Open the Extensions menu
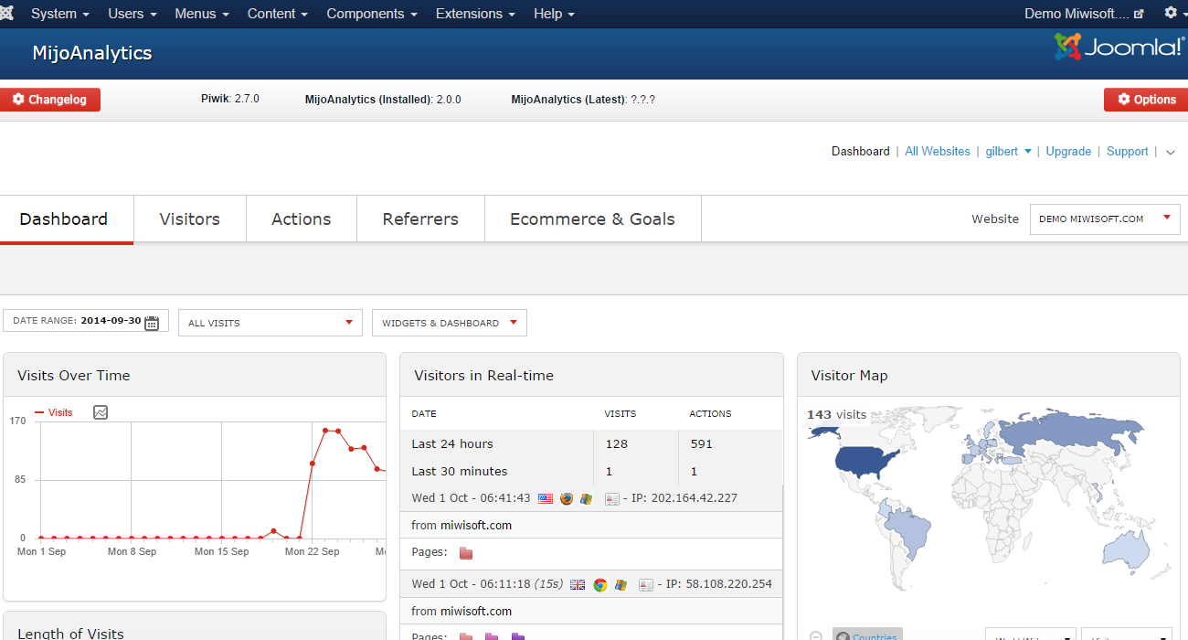 475,14
